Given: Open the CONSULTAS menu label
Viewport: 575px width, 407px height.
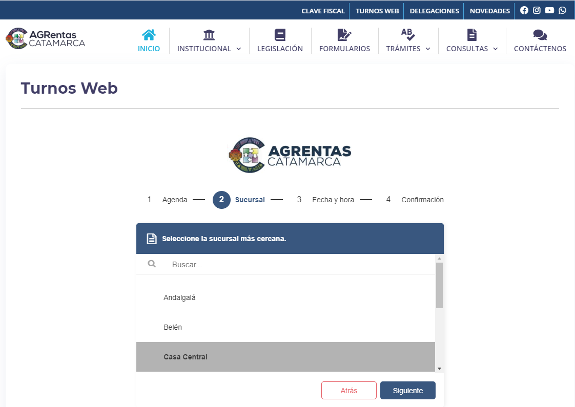Looking at the screenshot, I should point(467,49).
